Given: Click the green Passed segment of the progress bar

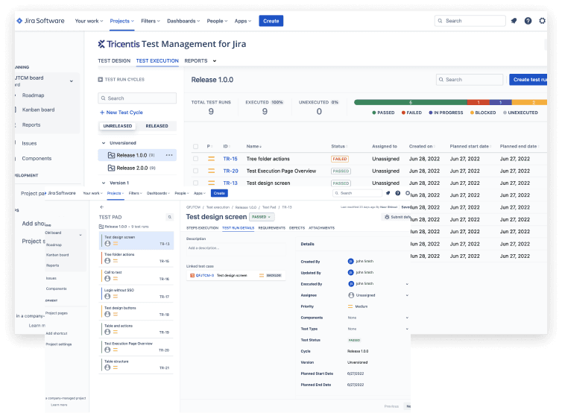Looking at the screenshot, I should [x=411, y=102].
